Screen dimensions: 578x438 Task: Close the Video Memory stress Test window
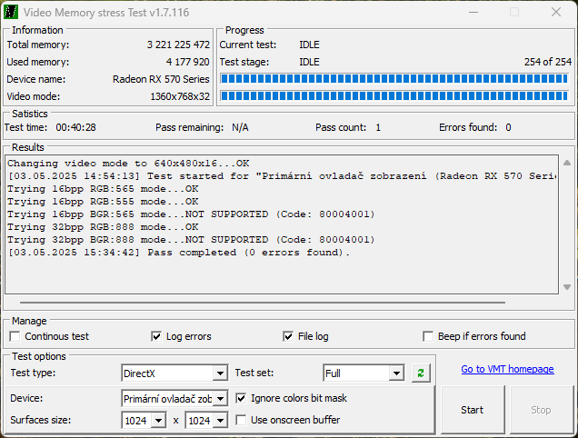point(555,12)
